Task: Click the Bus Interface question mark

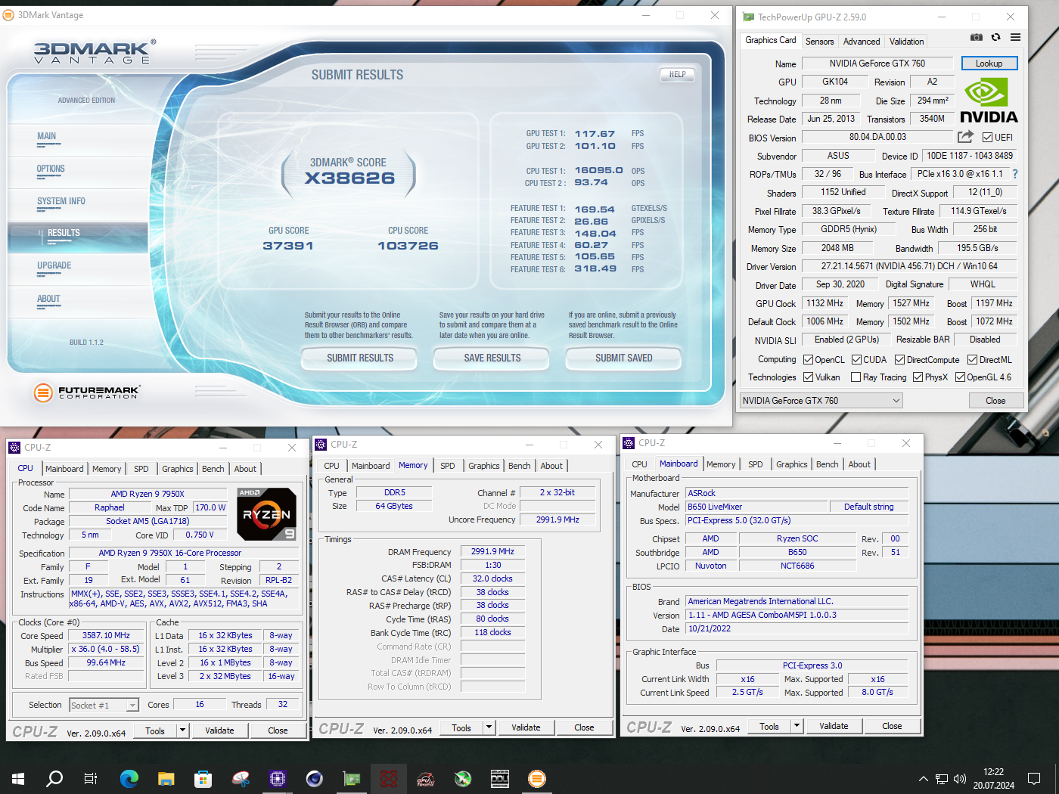Action: pos(1015,174)
